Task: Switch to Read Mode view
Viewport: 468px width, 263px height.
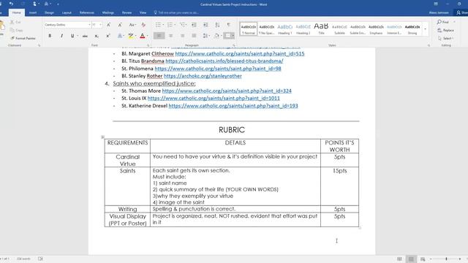Action: (x=399, y=259)
